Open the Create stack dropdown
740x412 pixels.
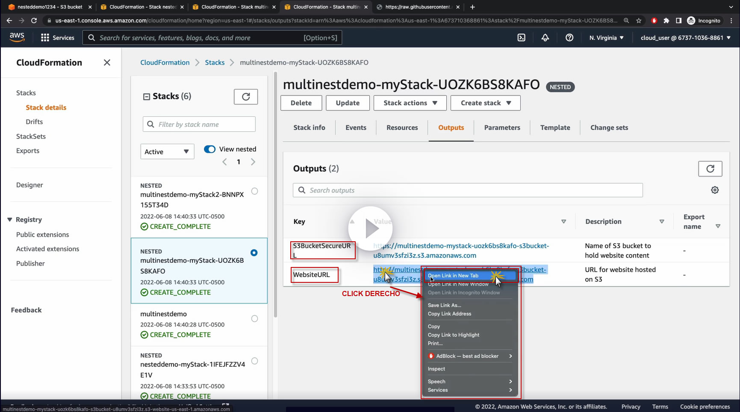pyautogui.click(x=486, y=103)
